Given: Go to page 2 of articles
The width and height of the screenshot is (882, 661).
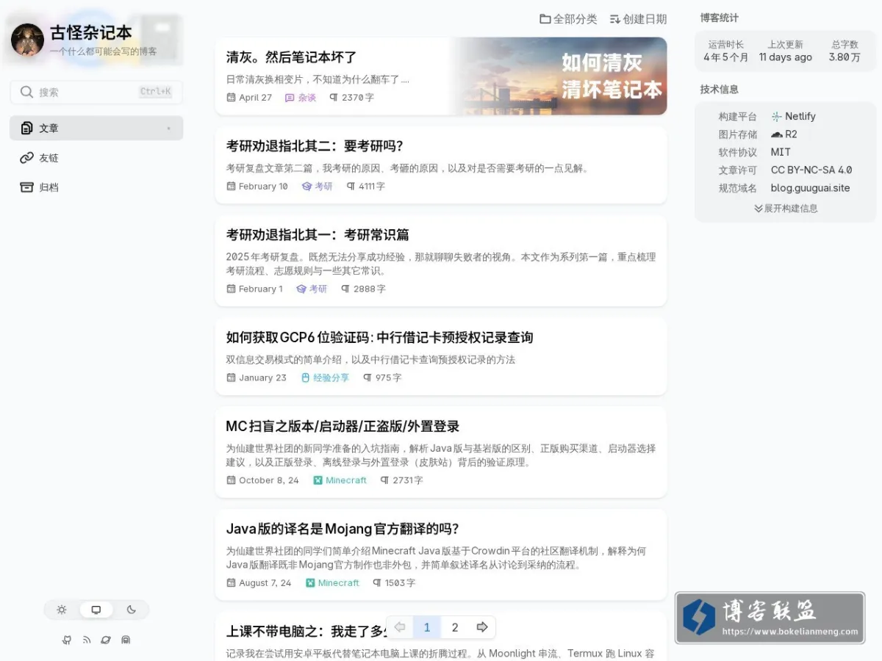Looking at the screenshot, I should (x=455, y=627).
